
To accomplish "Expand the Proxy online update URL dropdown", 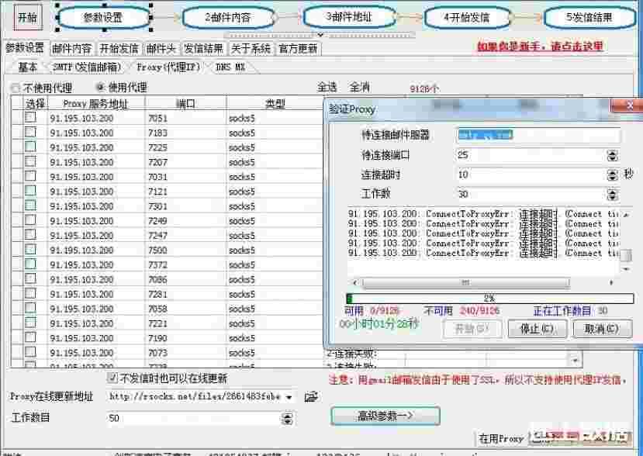I will [289, 397].
